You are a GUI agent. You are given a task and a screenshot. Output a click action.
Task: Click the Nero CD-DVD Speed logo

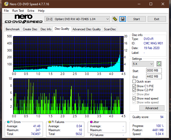[x=24, y=19]
